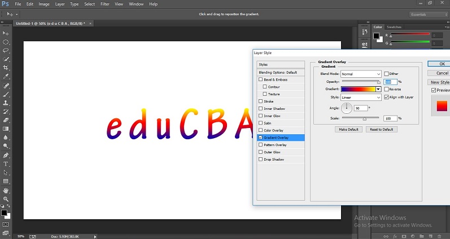Open the Filter menu

(105, 4)
